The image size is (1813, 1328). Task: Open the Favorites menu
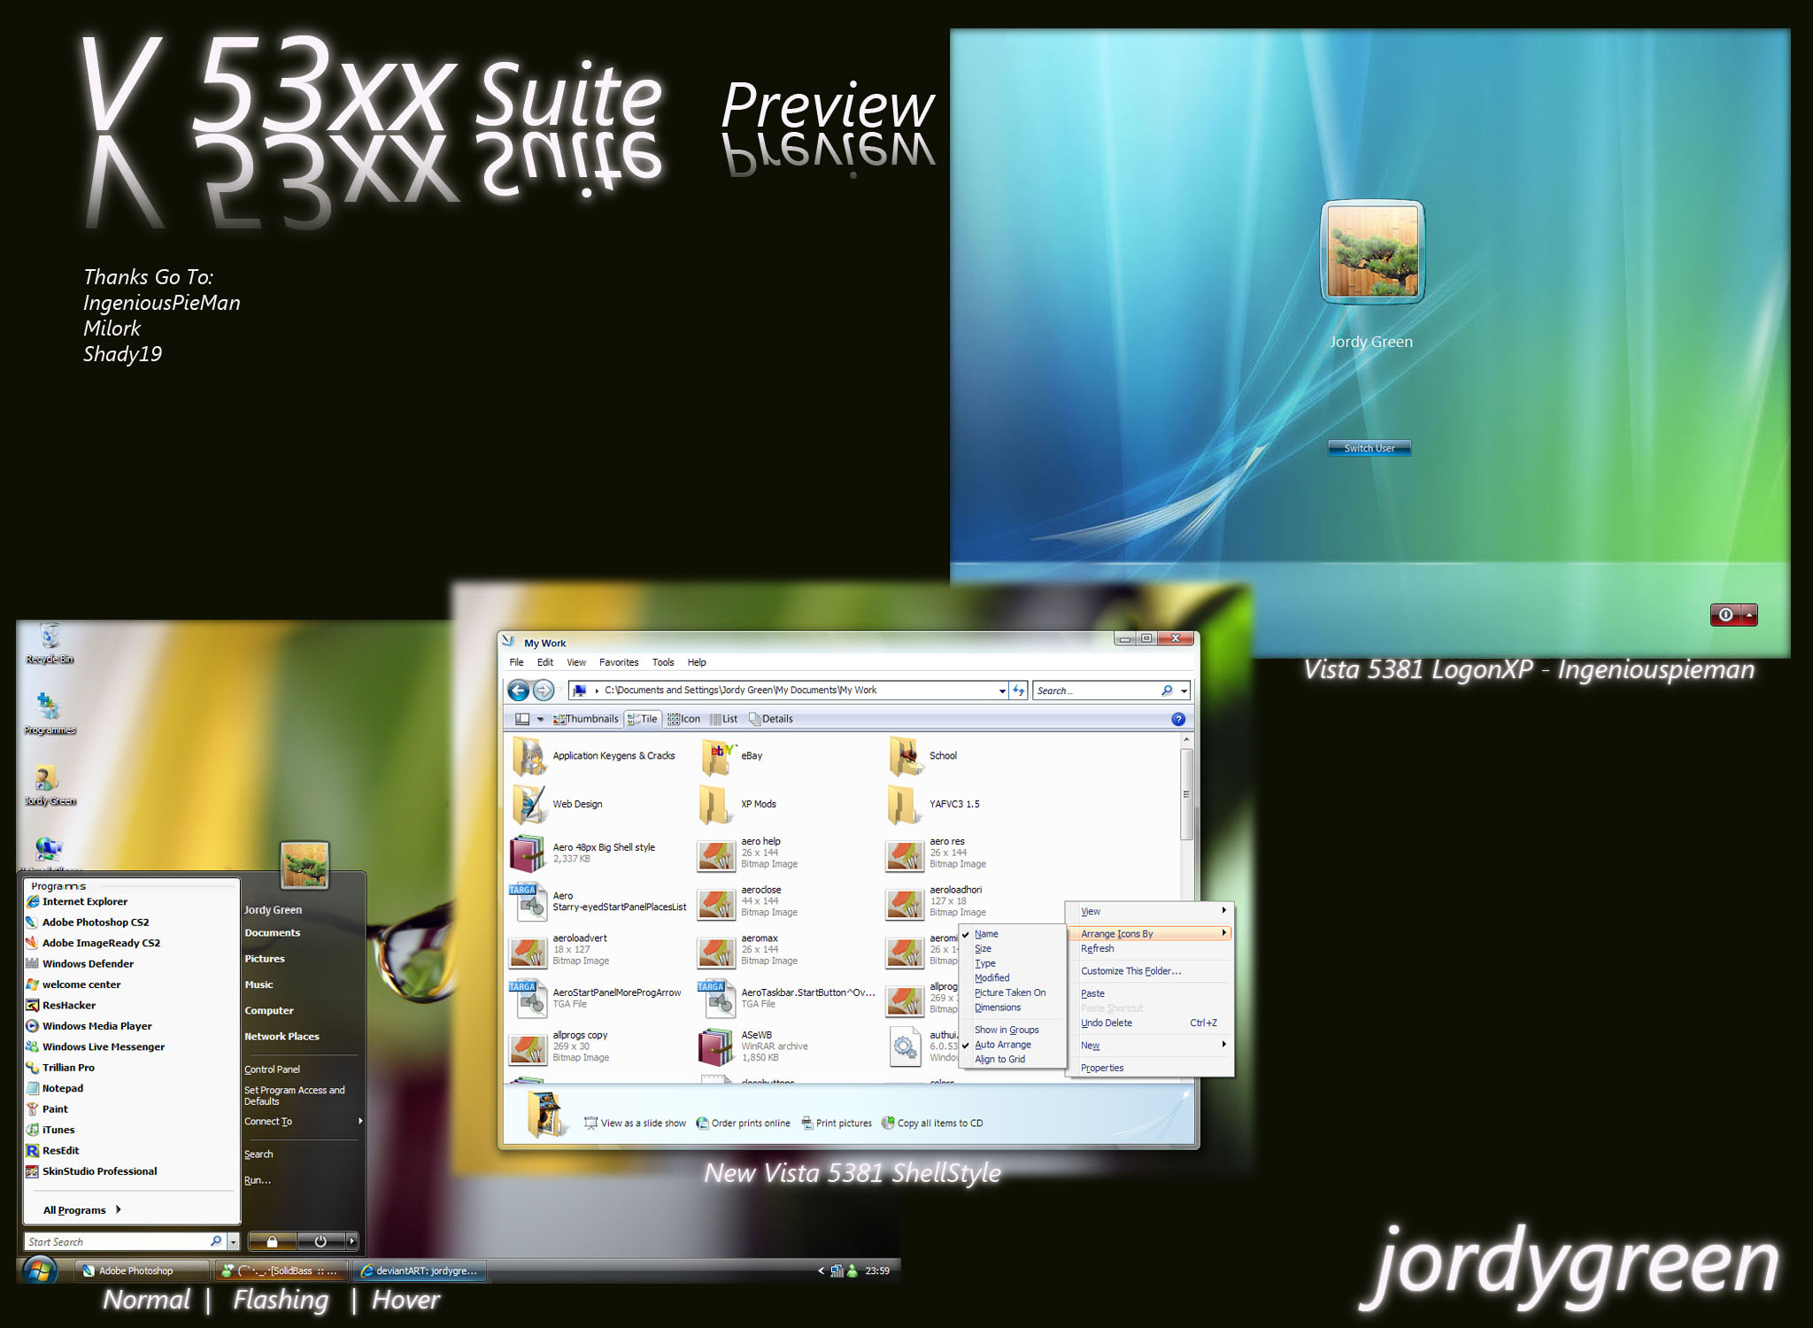coord(619,662)
